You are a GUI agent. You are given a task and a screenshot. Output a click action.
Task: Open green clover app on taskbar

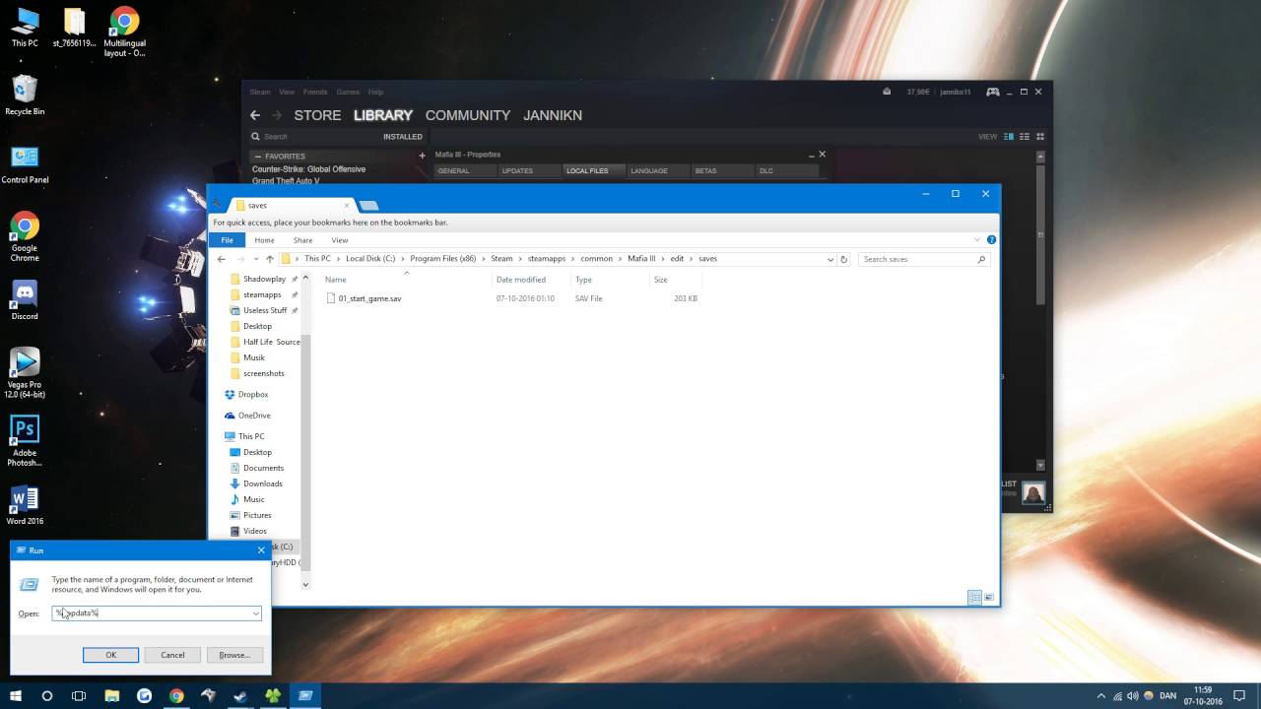click(x=273, y=695)
